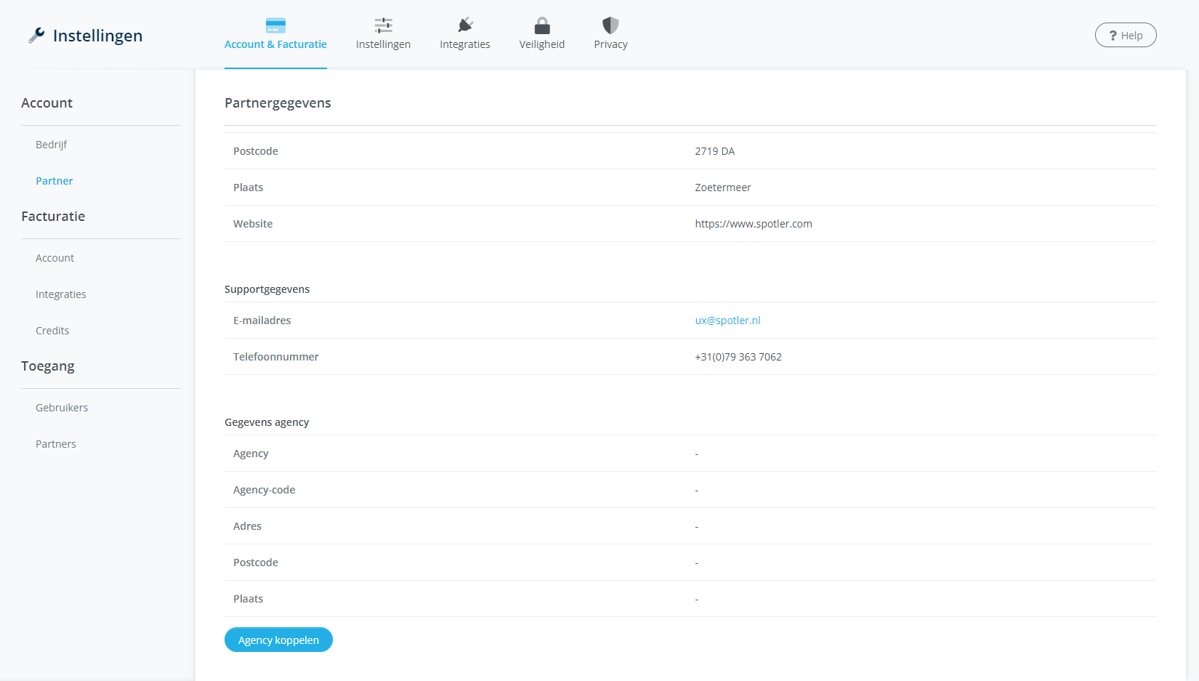
Task: Click the Gegevens agency section heading
Action: coord(267,422)
